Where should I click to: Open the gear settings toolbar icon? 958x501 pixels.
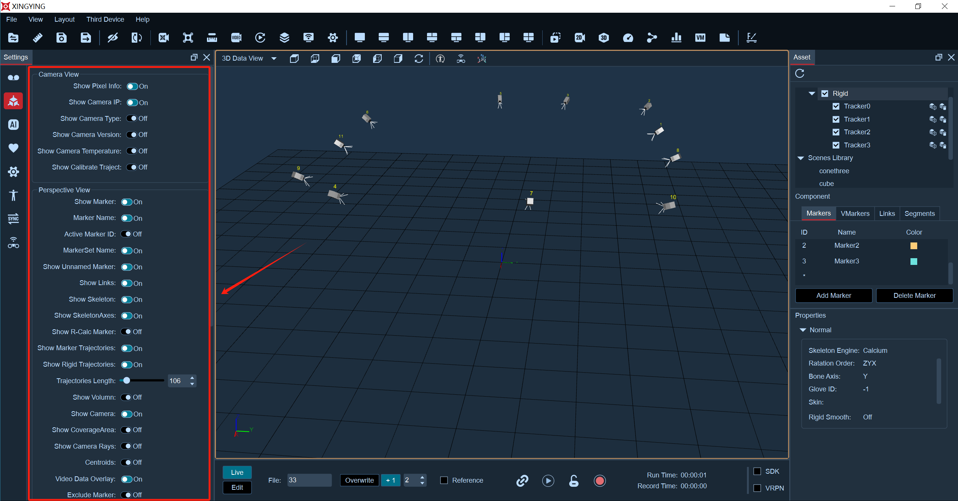(x=333, y=37)
